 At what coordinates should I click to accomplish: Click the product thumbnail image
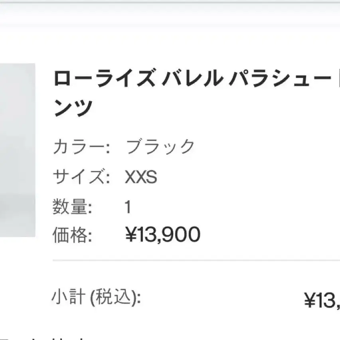tap(17, 150)
